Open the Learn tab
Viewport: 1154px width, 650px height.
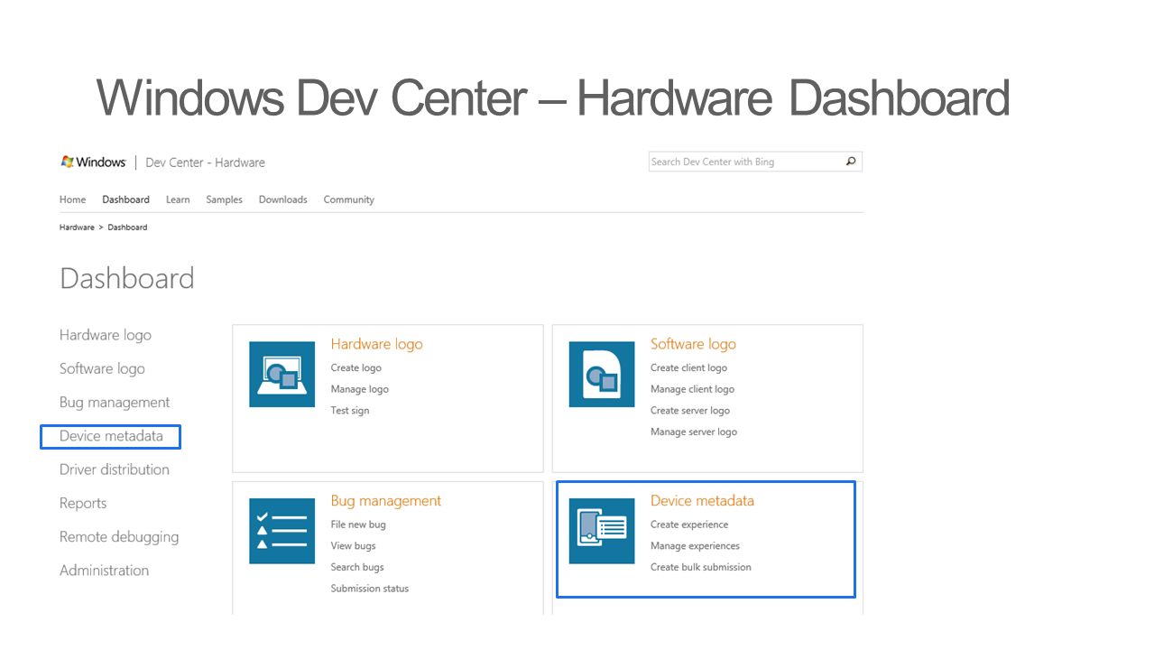point(178,200)
